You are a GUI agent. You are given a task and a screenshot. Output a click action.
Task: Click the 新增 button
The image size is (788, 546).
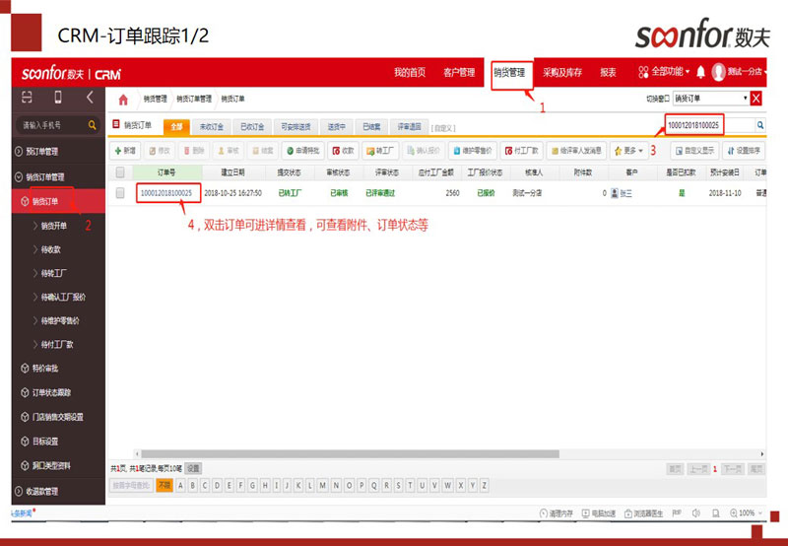point(124,151)
